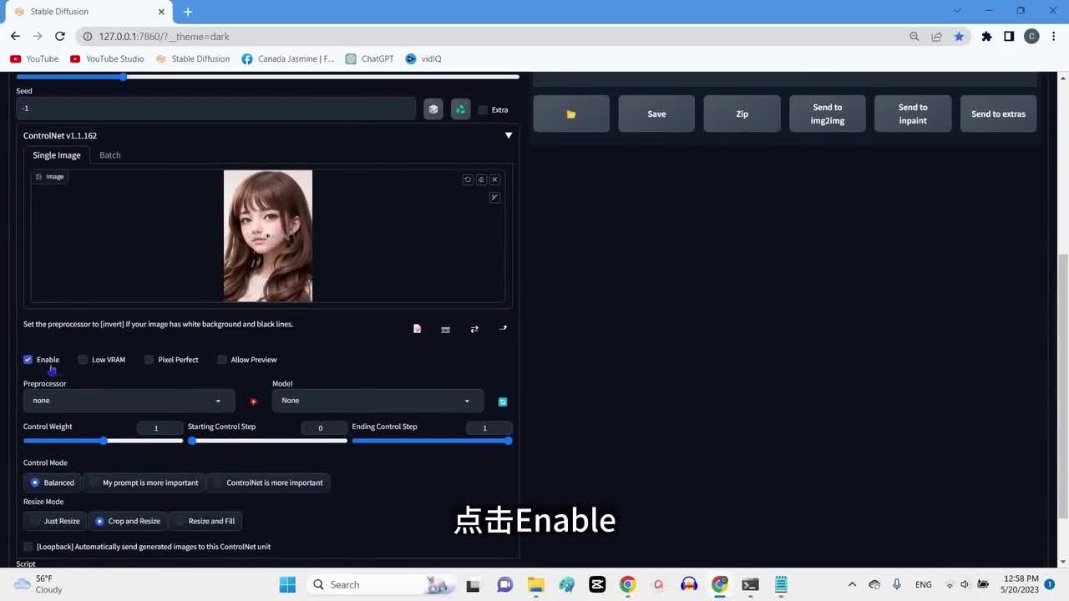Open the Stable Diffusion bookmark
The image size is (1069, 601).
pos(193,58)
